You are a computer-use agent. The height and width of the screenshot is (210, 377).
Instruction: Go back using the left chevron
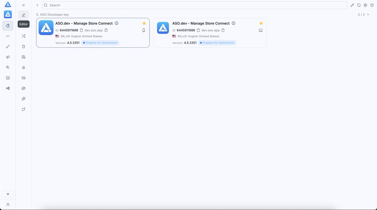[x=37, y=5]
